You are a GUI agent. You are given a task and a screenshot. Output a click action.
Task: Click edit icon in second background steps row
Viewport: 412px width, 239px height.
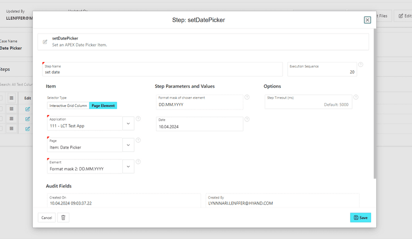point(27,119)
